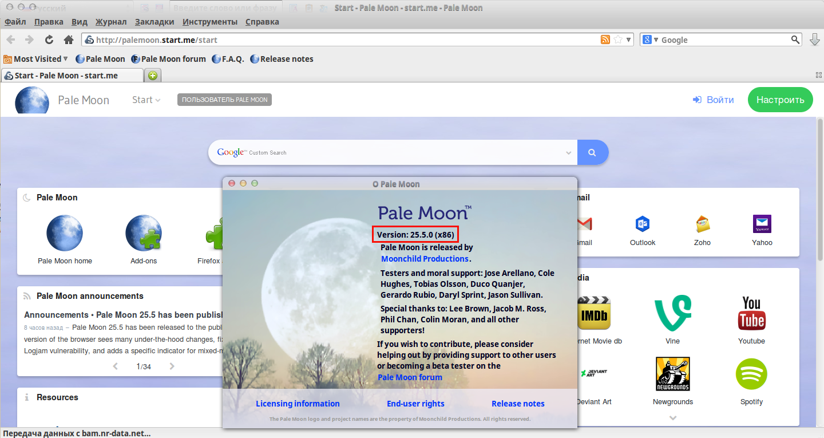
Task: Click the status bar text 'Передача данных с bam.nr-data.net...'
Action: point(77,433)
